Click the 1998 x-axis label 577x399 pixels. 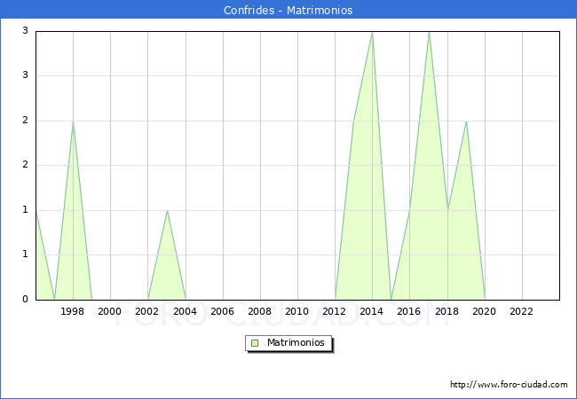(x=73, y=311)
